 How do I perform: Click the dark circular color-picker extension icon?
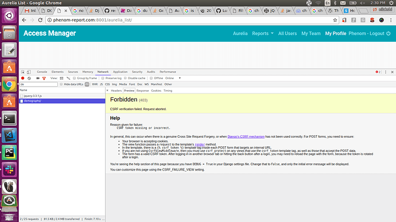[x=381, y=20]
